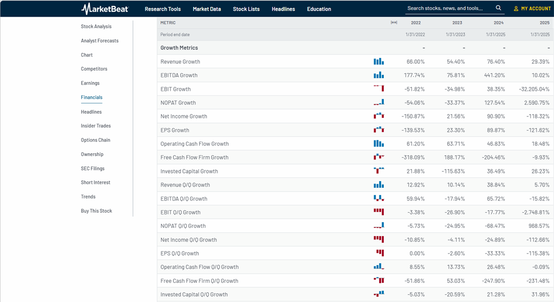Click the MarketBeat logo
This screenshot has width=554, height=302.
[104, 8]
